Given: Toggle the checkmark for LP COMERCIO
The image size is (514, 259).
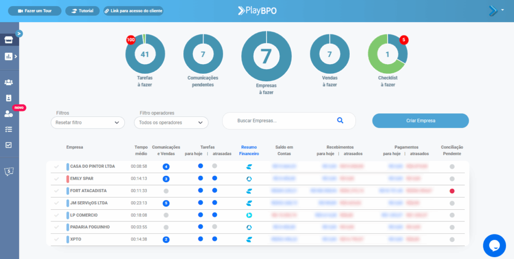Looking at the screenshot, I should tap(57, 215).
